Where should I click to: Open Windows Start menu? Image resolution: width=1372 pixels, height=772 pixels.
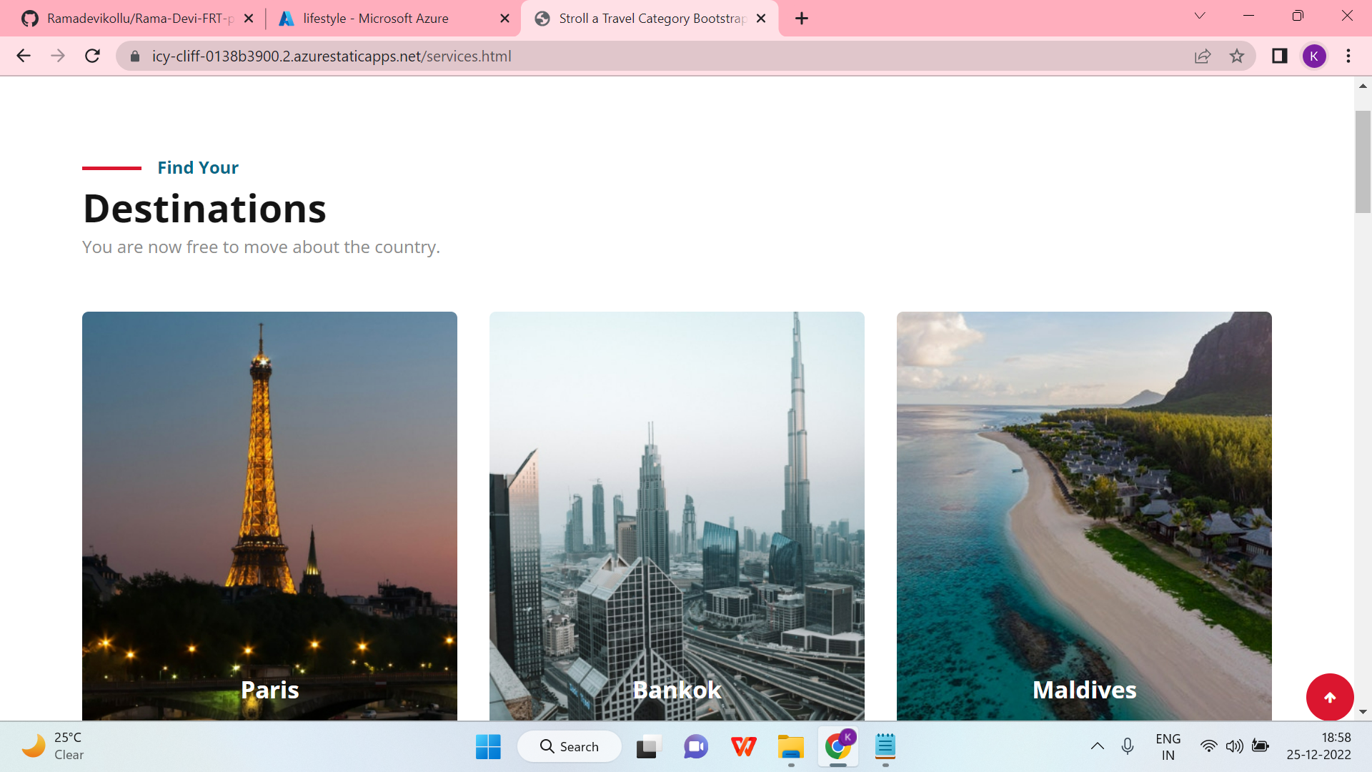tap(488, 746)
